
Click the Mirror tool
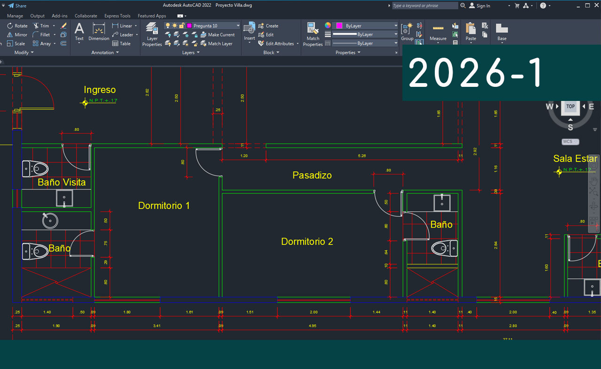(x=17, y=35)
